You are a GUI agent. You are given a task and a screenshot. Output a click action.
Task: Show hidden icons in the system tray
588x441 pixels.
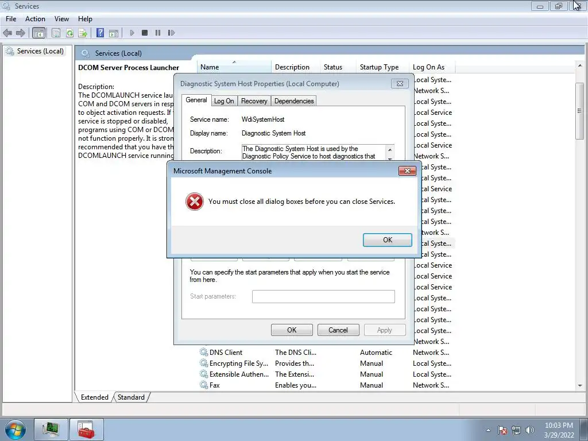coord(488,430)
